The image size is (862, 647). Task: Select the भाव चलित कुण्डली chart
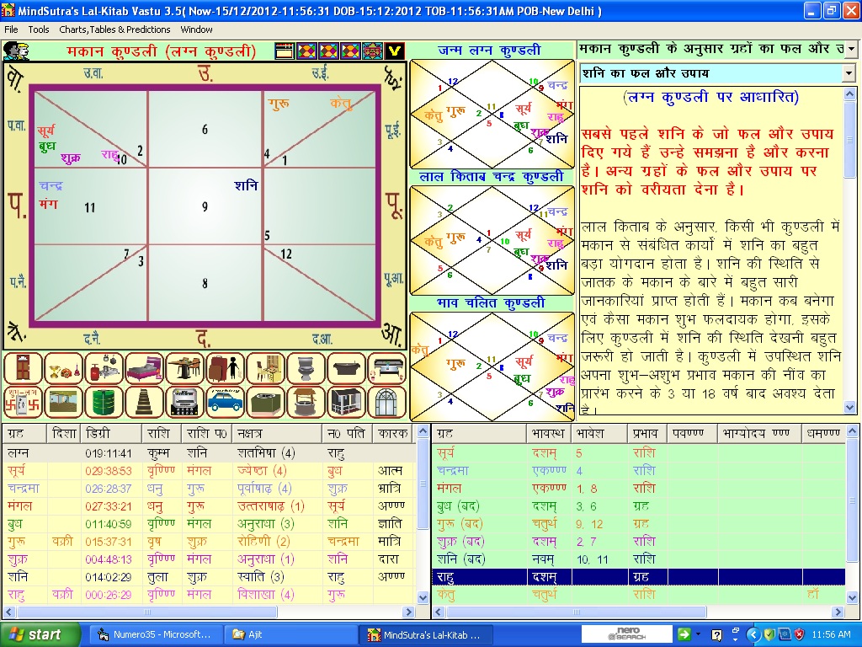492,366
